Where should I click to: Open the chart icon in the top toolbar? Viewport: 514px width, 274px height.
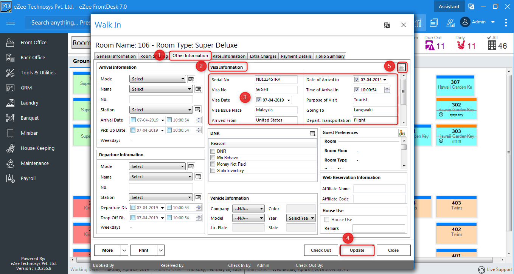coord(418,23)
